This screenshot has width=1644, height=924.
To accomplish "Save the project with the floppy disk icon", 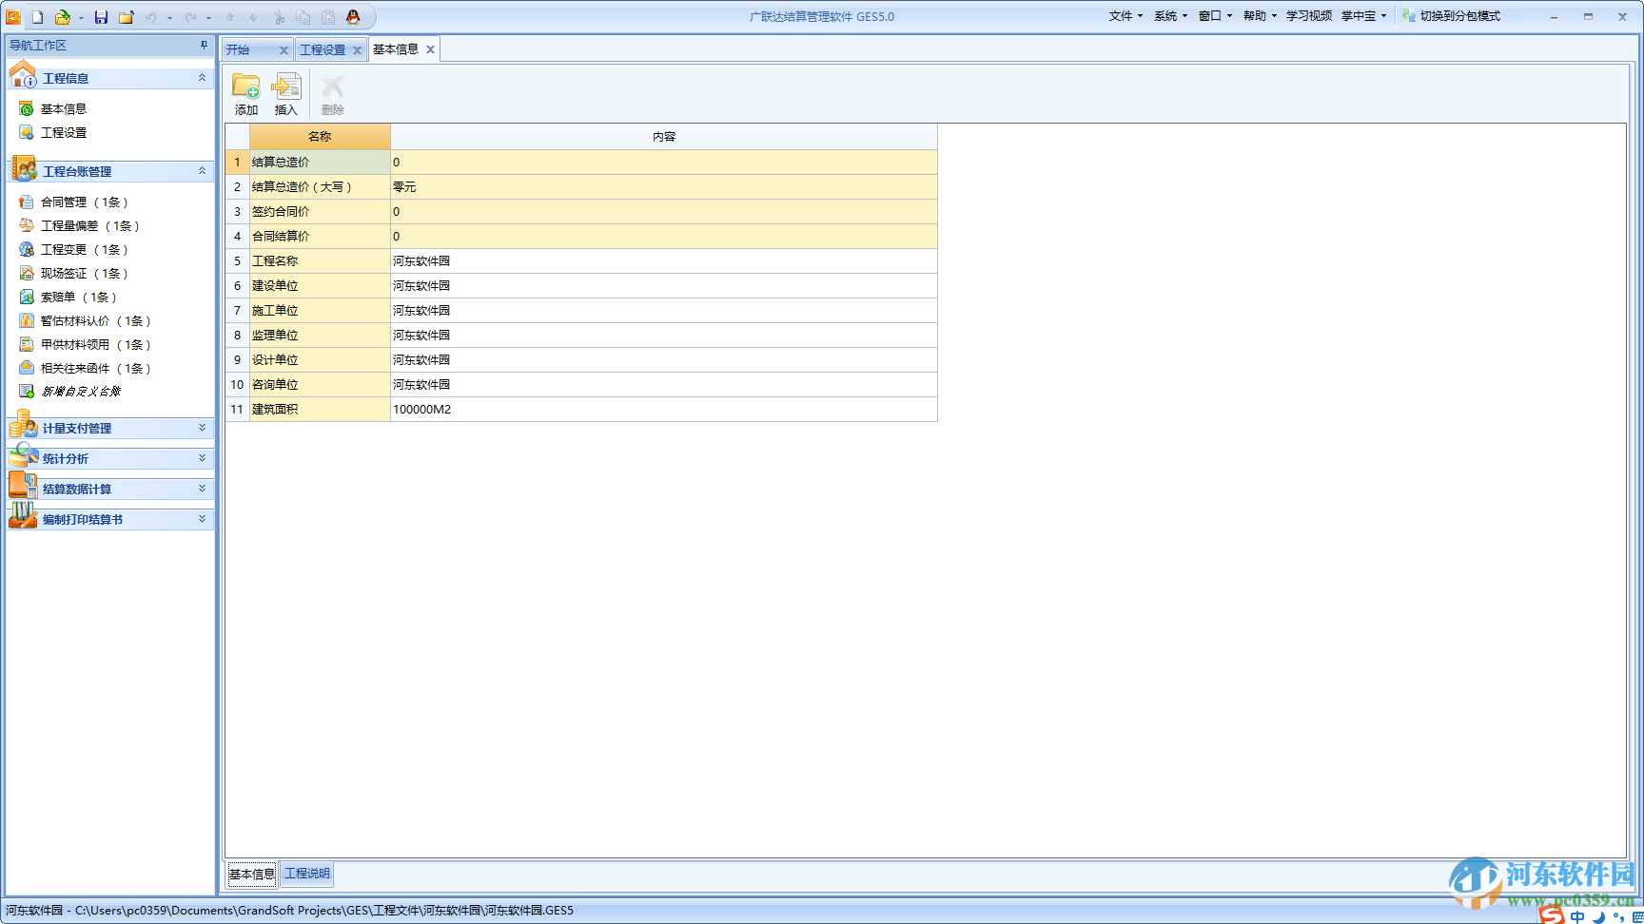I will point(101,17).
